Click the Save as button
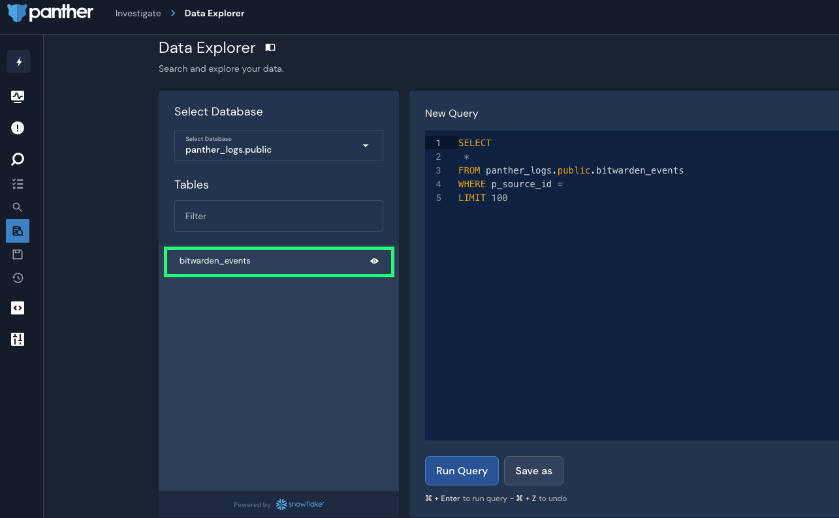 pyautogui.click(x=533, y=470)
